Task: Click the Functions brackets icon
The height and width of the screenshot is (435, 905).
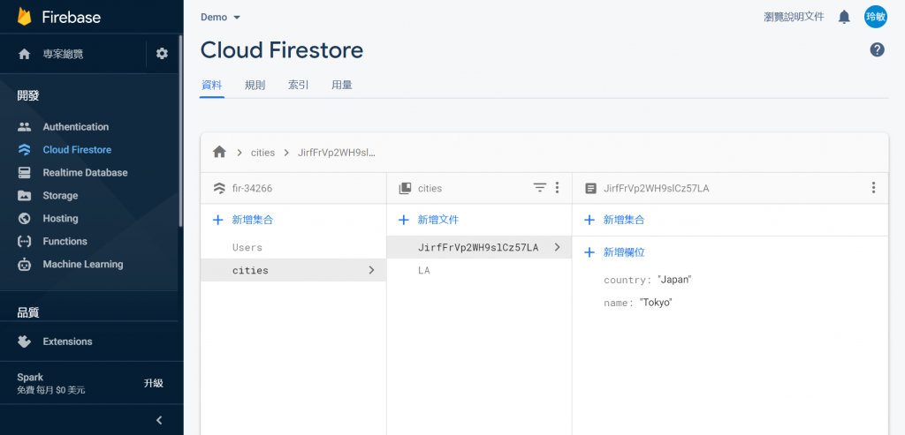Action: [24, 242]
